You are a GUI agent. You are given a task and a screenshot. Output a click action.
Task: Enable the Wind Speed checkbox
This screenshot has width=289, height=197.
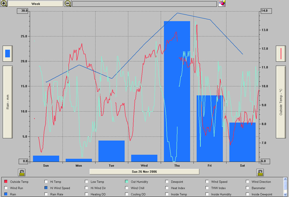(x=207, y=182)
